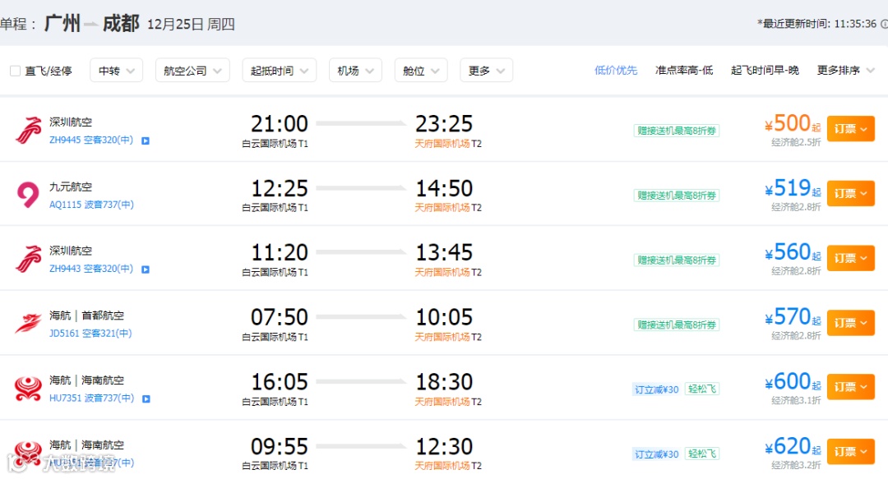The height and width of the screenshot is (479, 888).
Task: Open the 中转 filter dropdown
Action: (x=116, y=71)
